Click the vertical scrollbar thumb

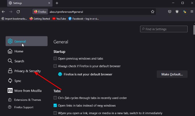(x=194, y=30)
